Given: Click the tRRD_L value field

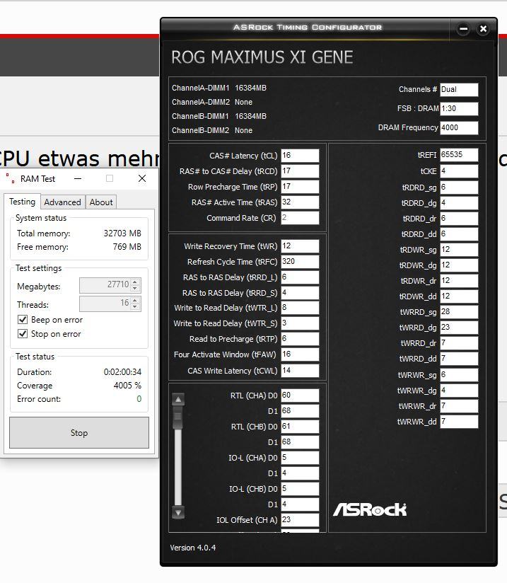Looking at the screenshot, I should (x=300, y=277).
